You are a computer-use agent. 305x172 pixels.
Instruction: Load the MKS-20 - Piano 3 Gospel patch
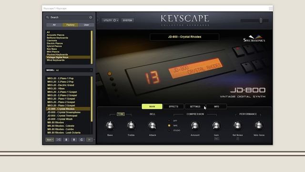coord(68,106)
